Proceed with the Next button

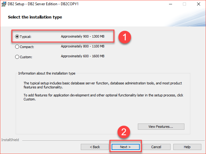(126, 147)
